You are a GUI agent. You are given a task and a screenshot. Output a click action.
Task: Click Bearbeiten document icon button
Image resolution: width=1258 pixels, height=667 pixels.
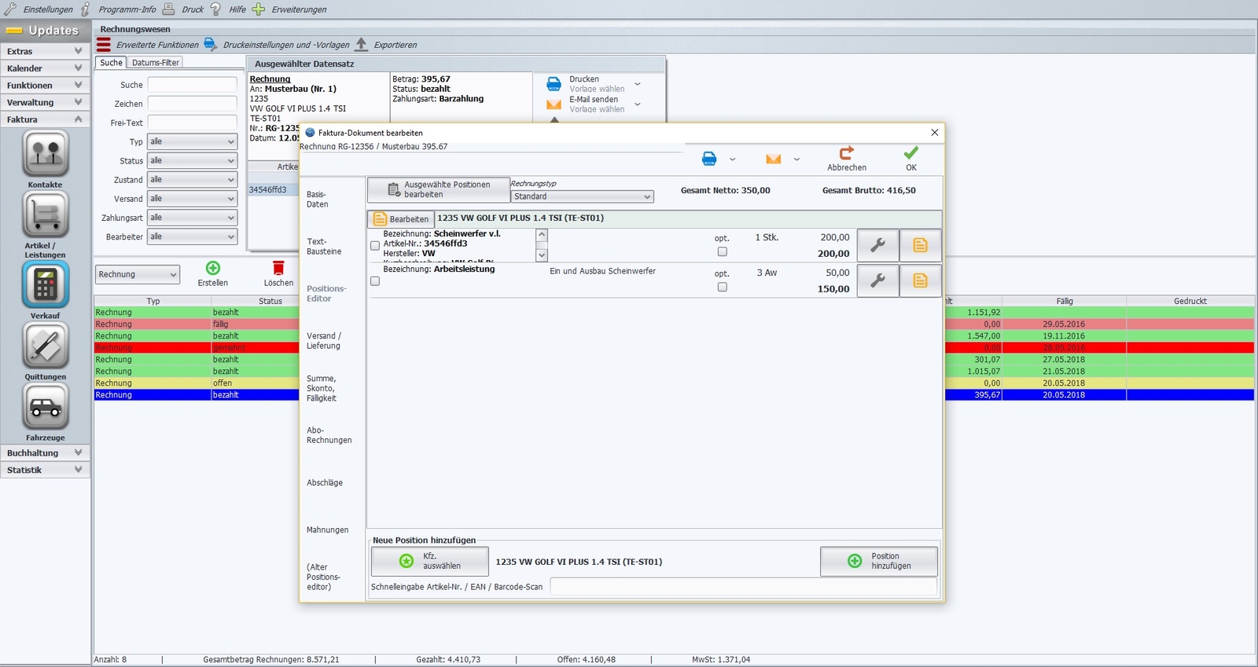(402, 219)
